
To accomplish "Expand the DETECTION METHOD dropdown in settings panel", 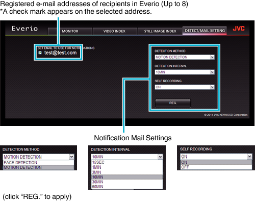I will [x=185, y=57].
